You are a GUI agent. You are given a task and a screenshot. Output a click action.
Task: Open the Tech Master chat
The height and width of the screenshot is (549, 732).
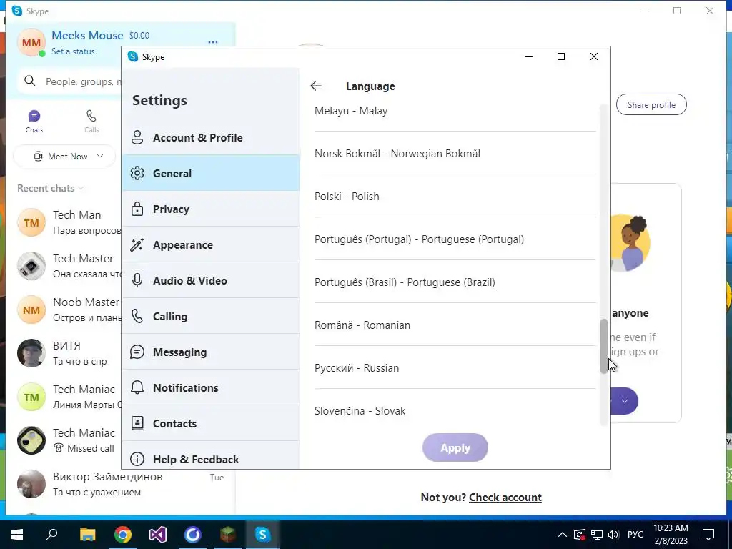[69, 266]
